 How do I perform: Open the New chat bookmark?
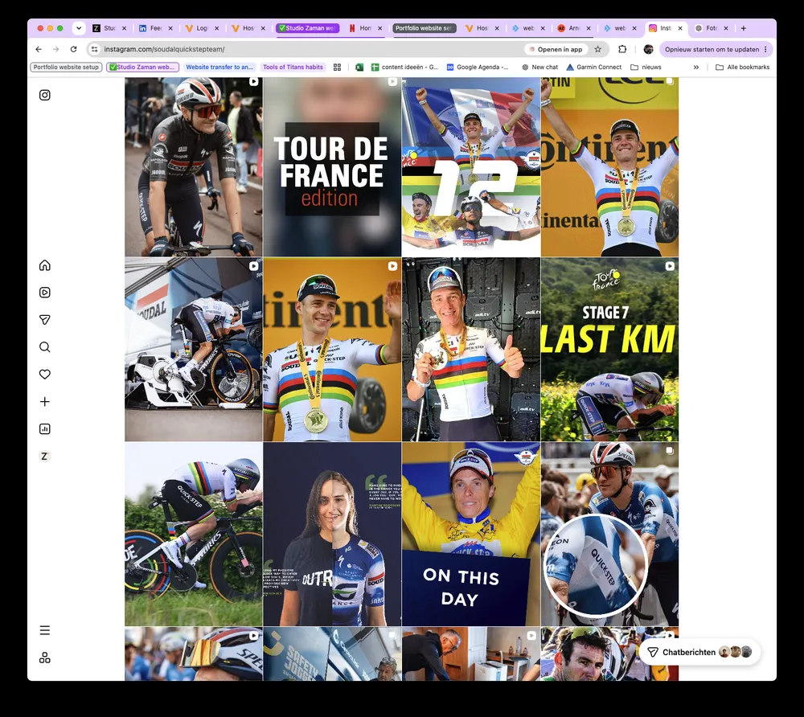point(539,68)
